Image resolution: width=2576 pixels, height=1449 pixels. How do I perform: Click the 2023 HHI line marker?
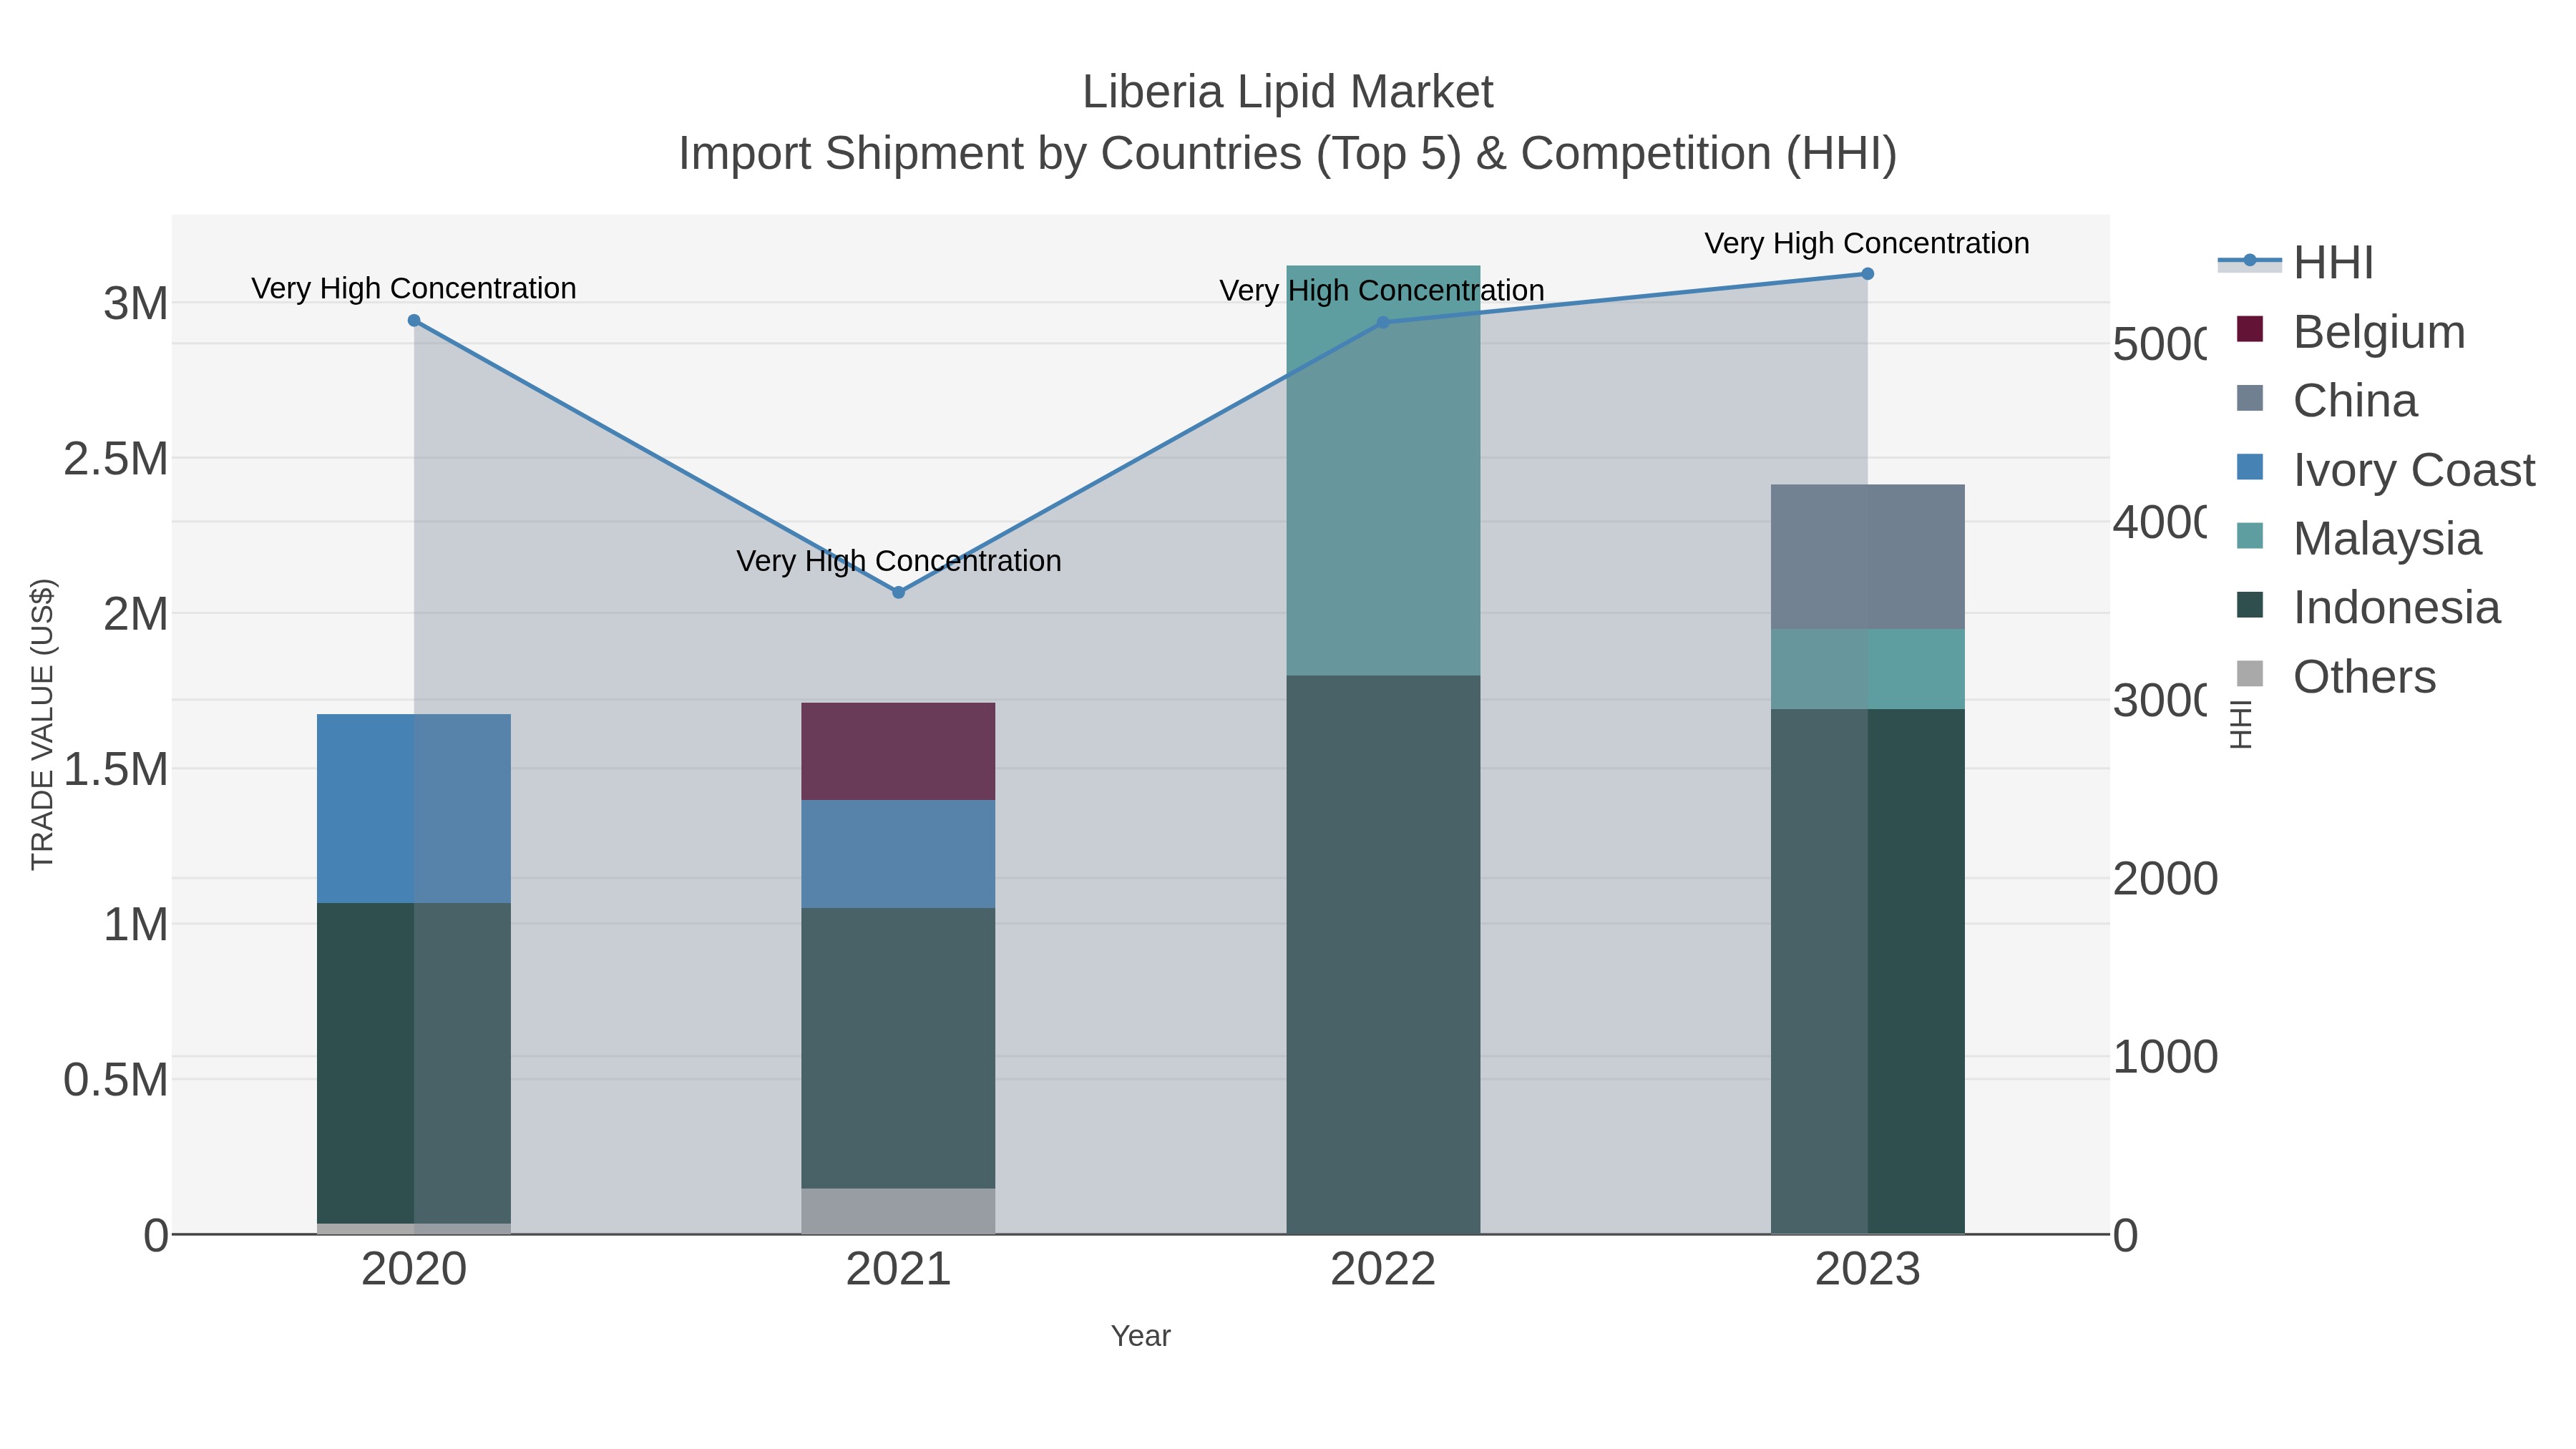pyautogui.click(x=1867, y=274)
